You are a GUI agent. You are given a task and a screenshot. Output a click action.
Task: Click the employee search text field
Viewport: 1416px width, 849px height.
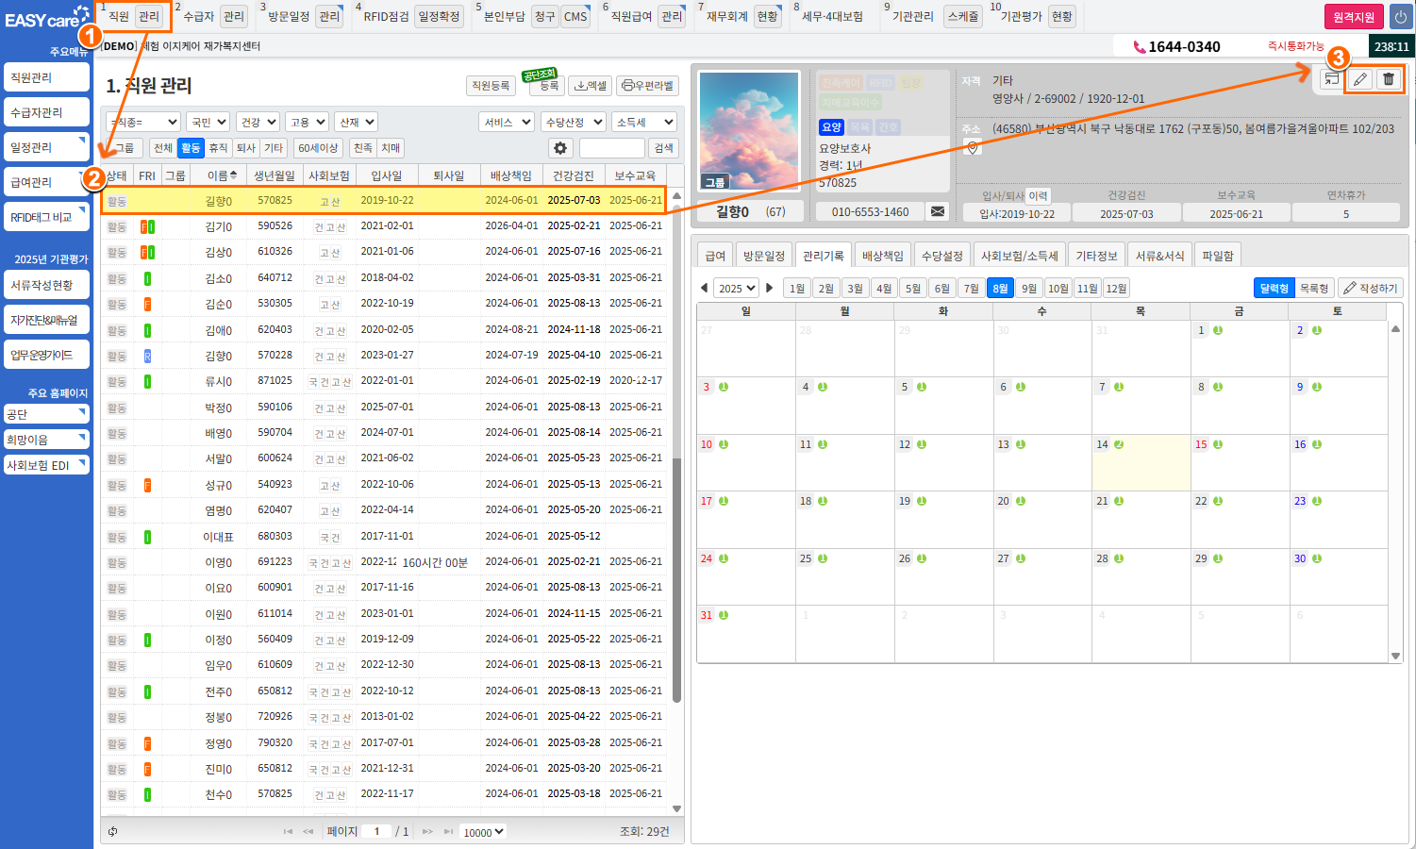(x=611, y=148)
